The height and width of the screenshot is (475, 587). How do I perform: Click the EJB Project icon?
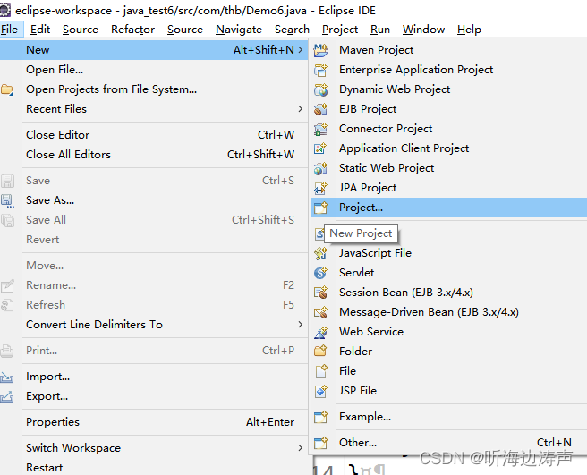tap(320, 109)
